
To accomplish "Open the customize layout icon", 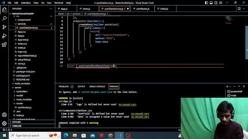I will click(x=220, y=3).
